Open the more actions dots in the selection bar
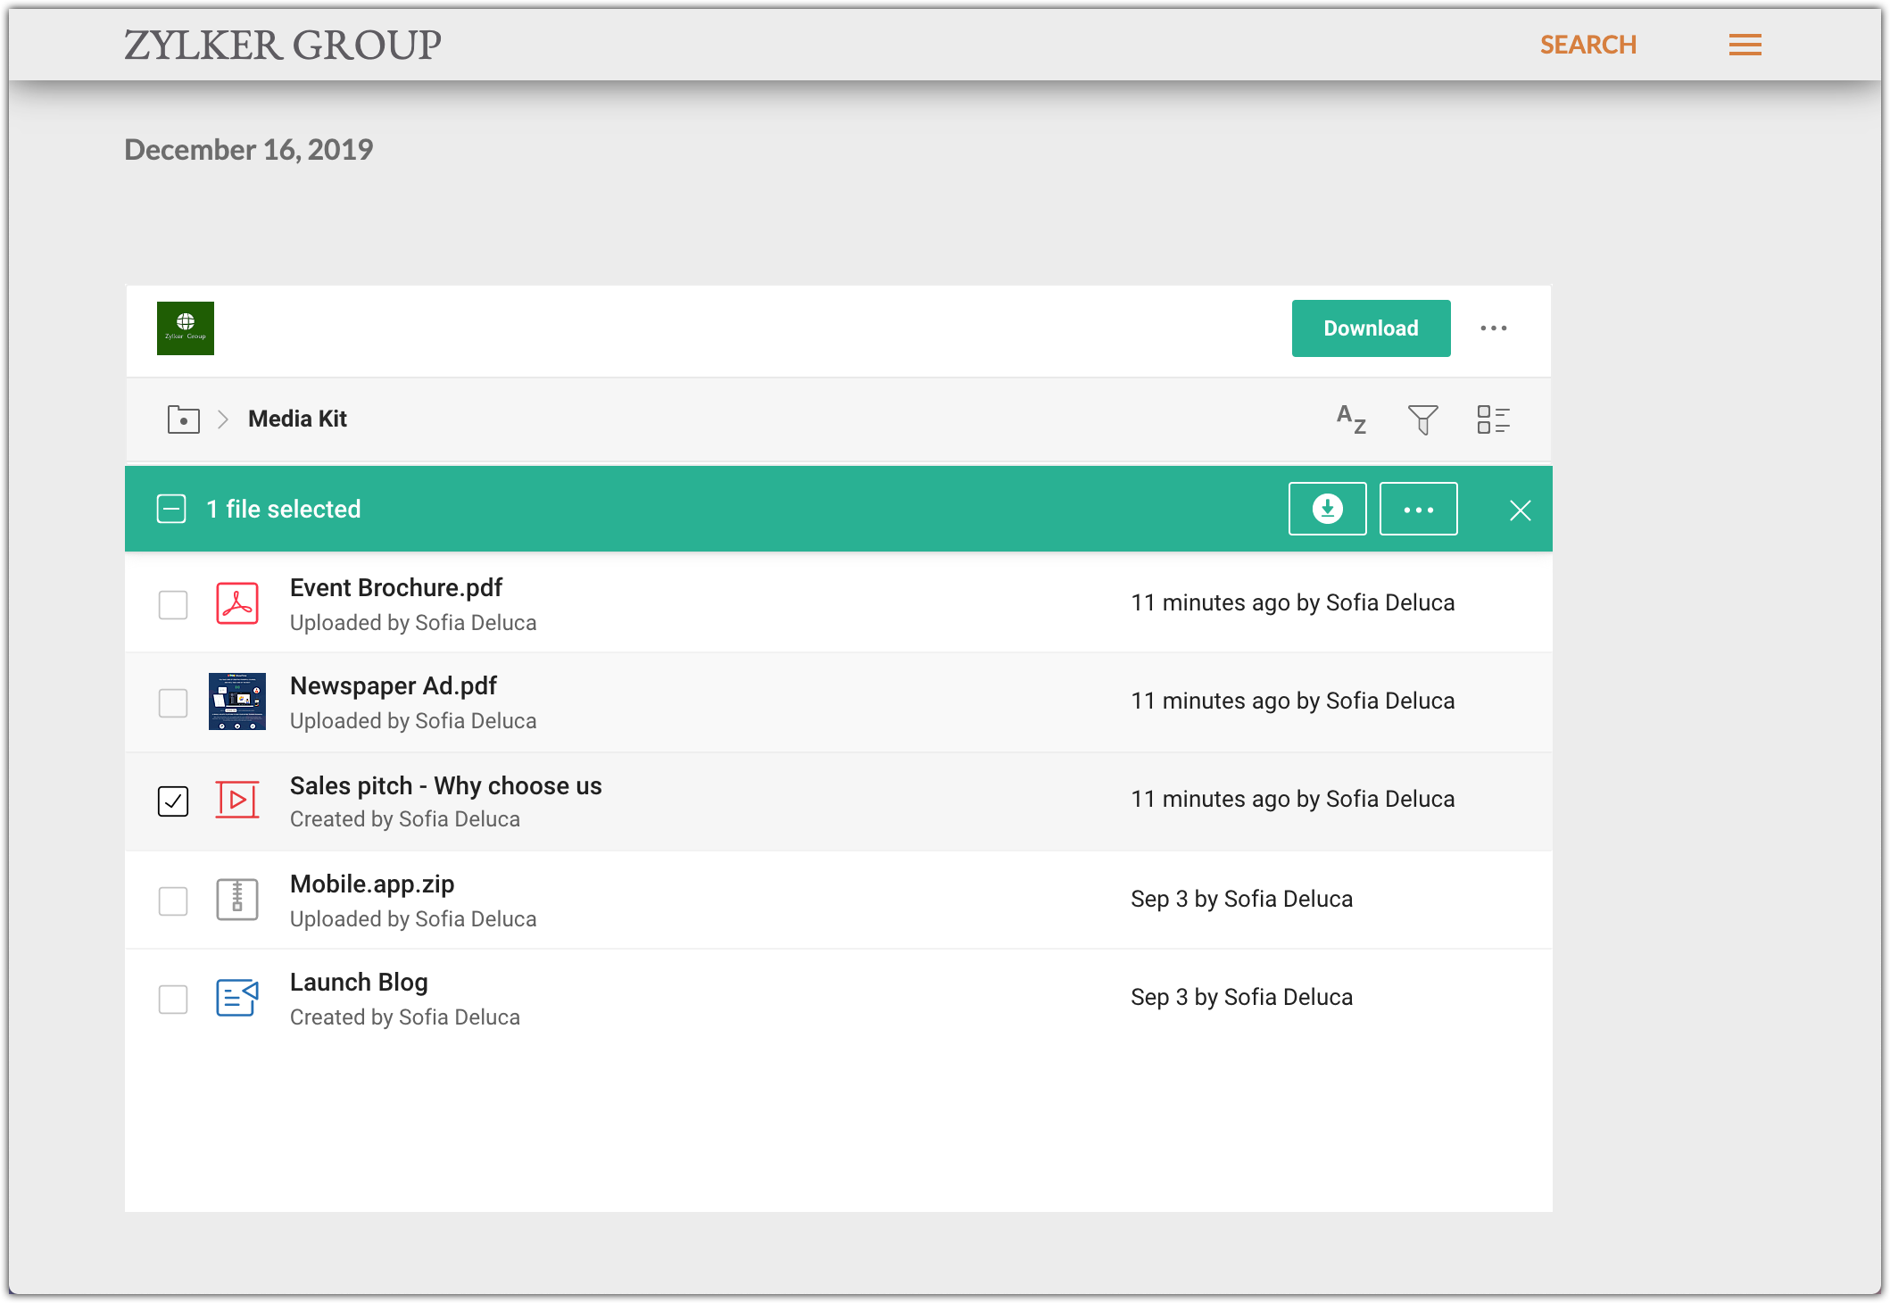 click(1418, 509)
